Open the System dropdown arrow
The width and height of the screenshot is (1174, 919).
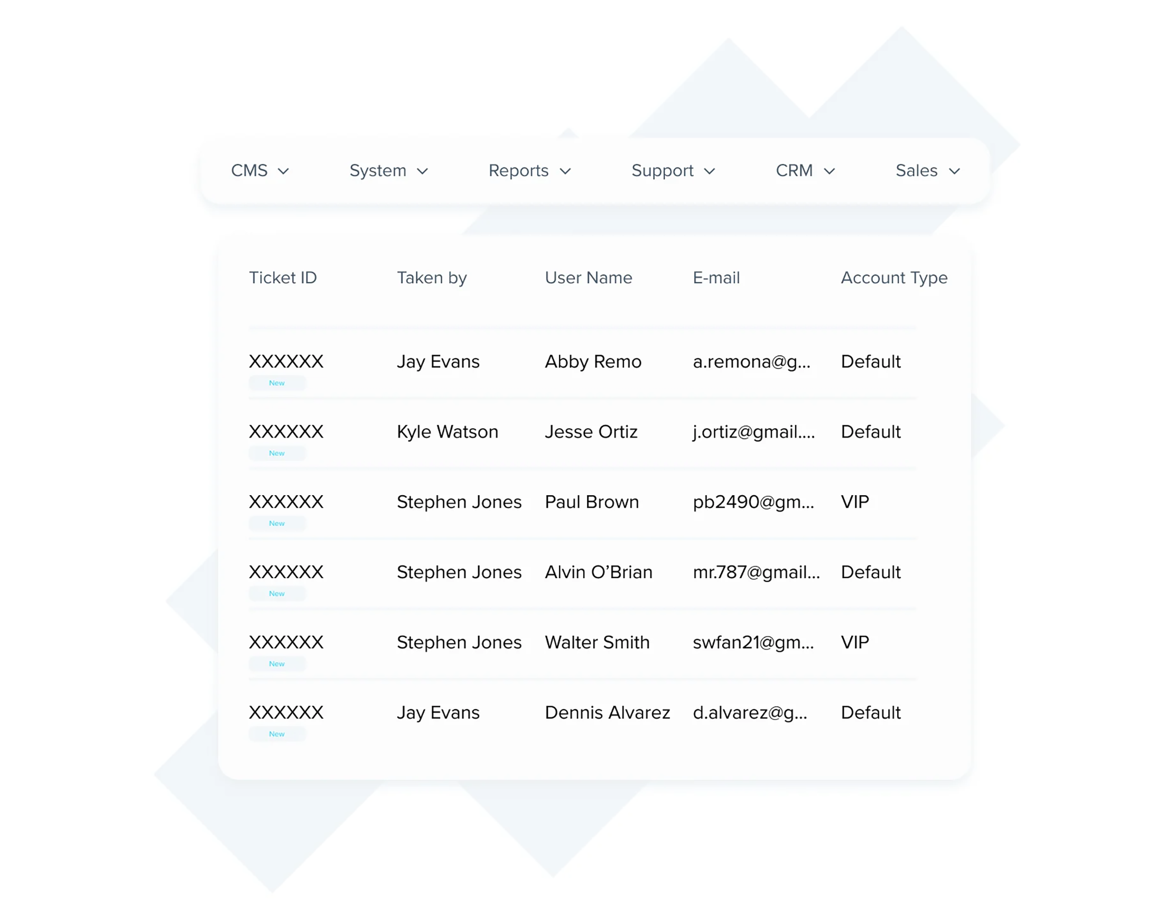pyautogui.click(x=422, y=171)
